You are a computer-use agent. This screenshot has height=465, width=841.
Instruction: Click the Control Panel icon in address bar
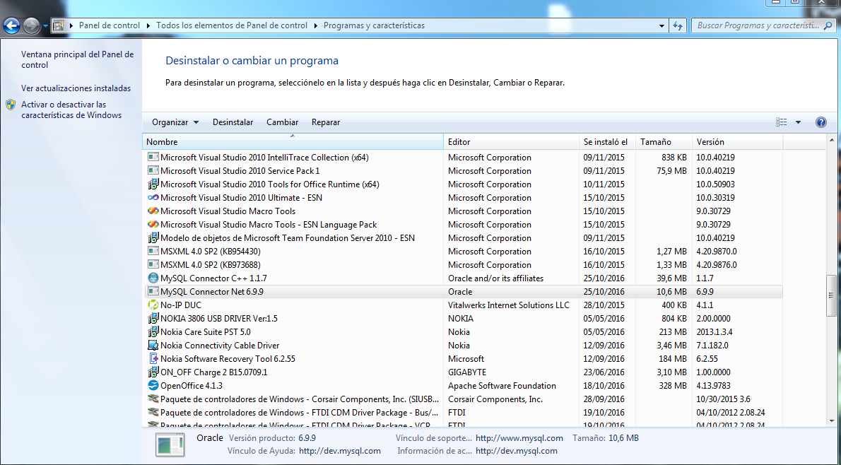tap(59, 25)
